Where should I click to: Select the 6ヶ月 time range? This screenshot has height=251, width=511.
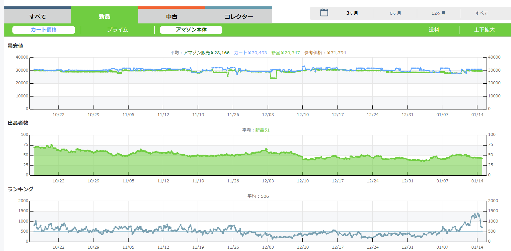pos(395,13)
